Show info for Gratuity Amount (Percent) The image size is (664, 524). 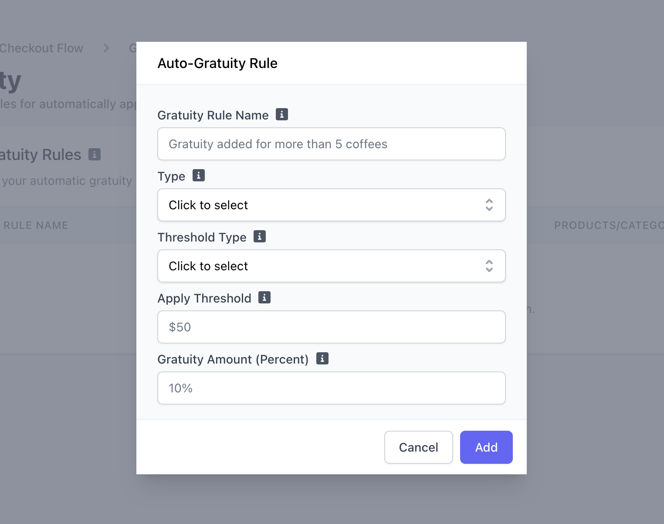(x=322, y=359)
